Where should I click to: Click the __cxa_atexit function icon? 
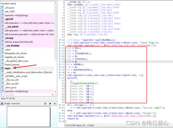(2, 27)
